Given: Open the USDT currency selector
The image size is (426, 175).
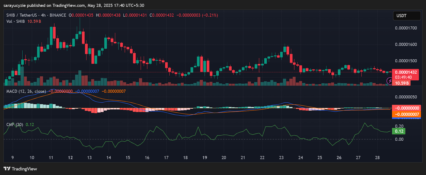Looking at the screenshot, I should [407, 16].
